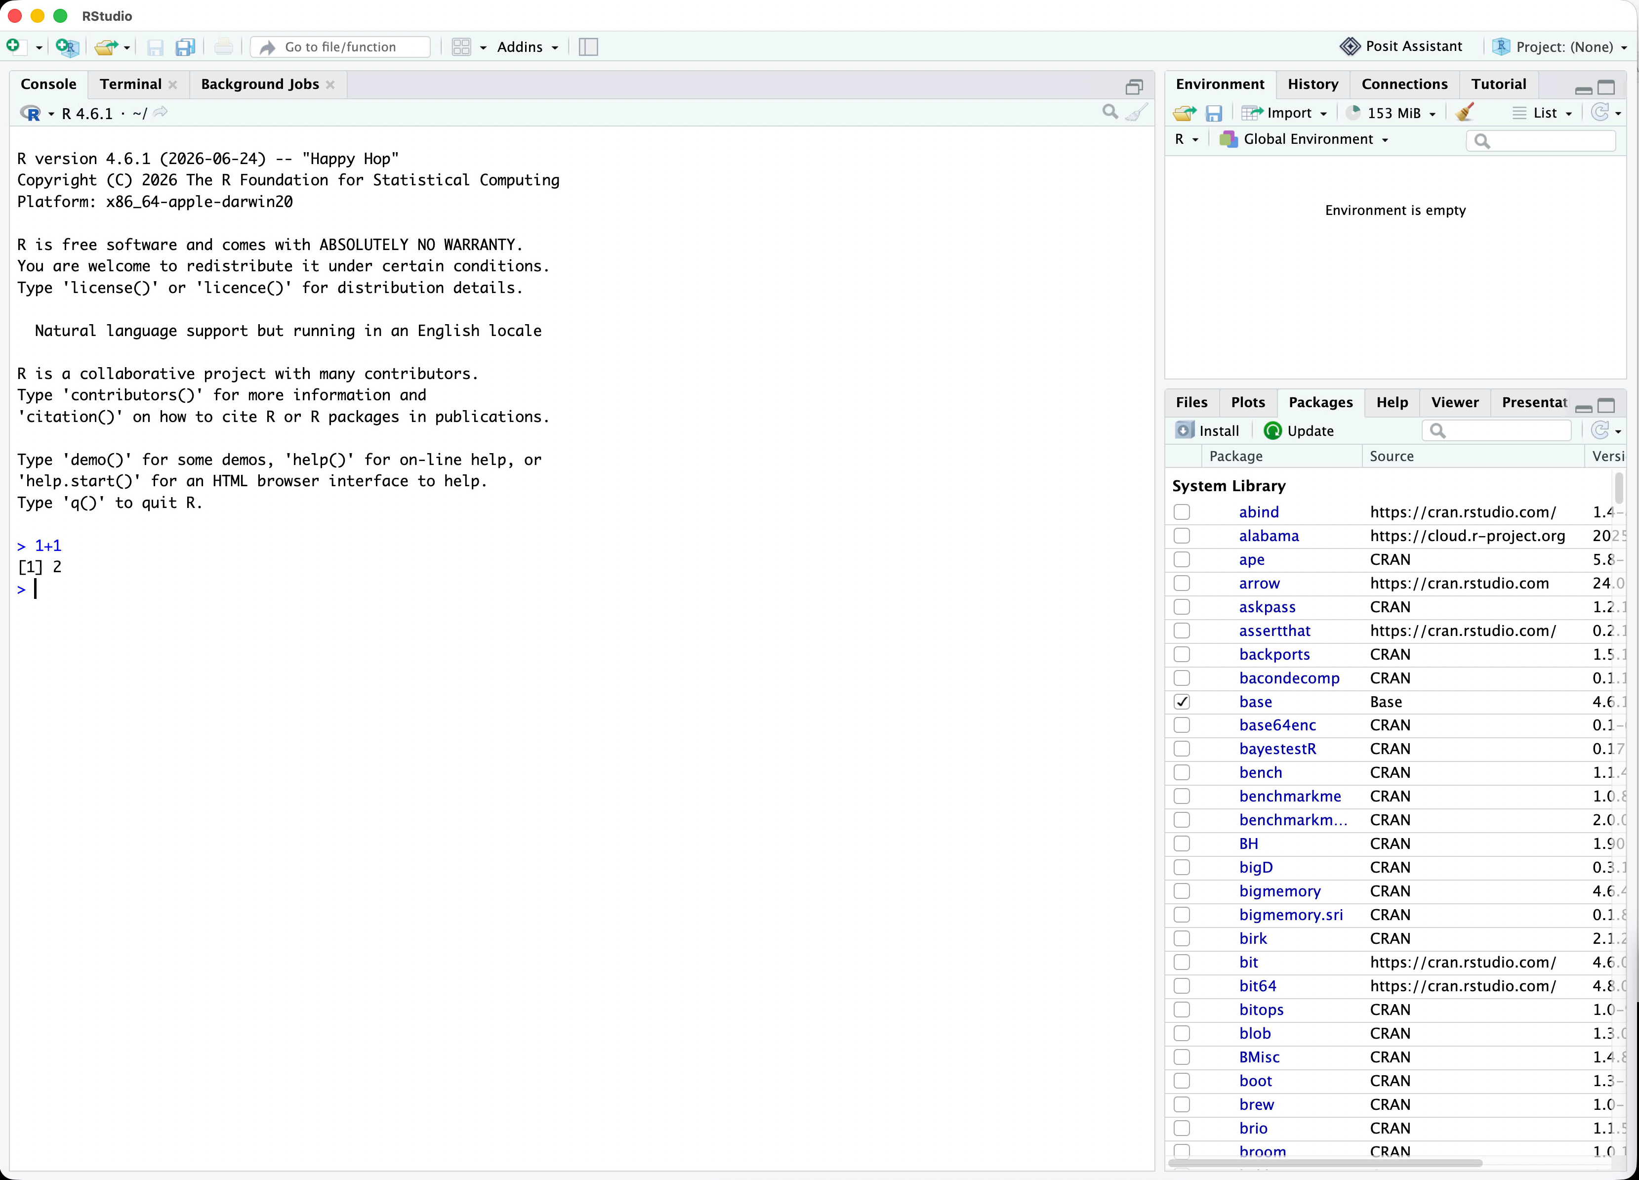Click the view current working directory arrow
The width and height of the screenshot is (1639, 1180).
[x=161, y=112]
